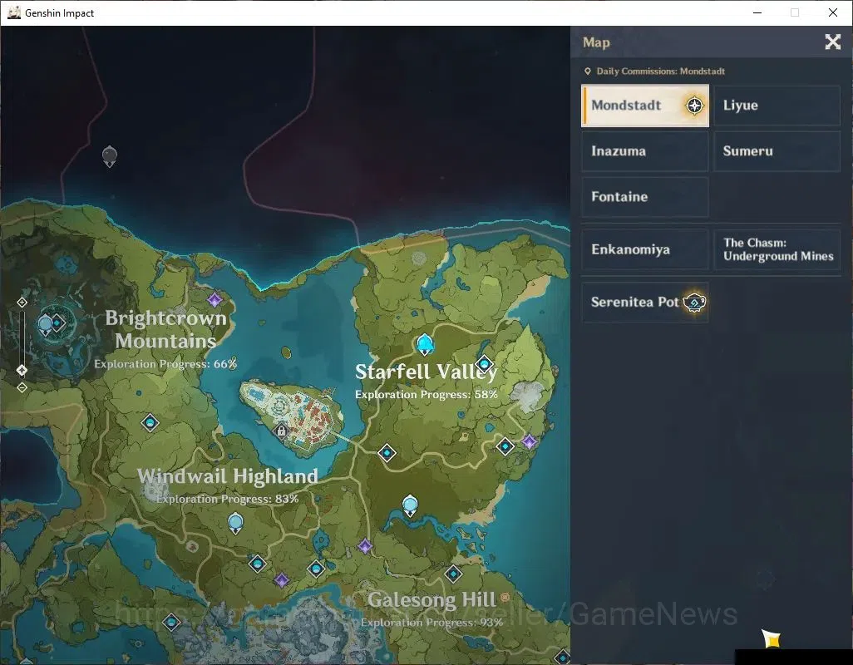Select teleport waypoint beside east coast domain
Screen dimensions: 853x665
[505, 446]
